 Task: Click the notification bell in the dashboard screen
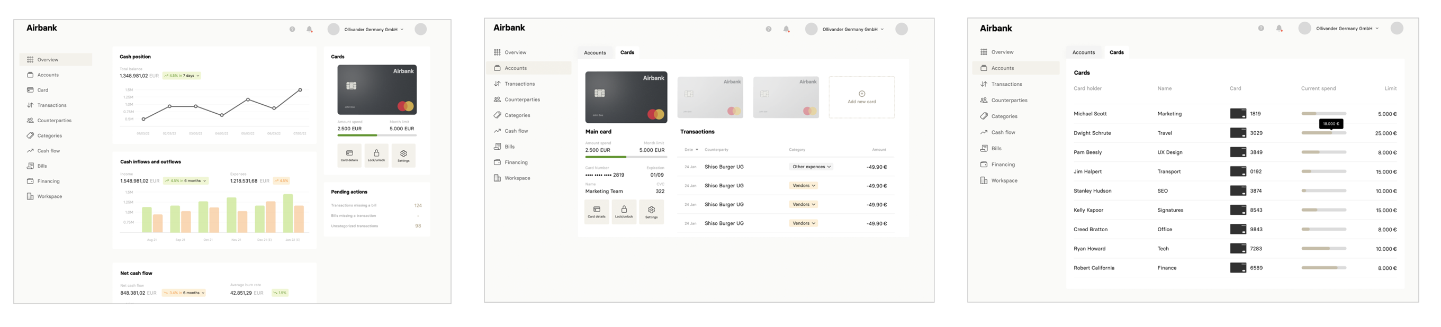tap(309, 30)
